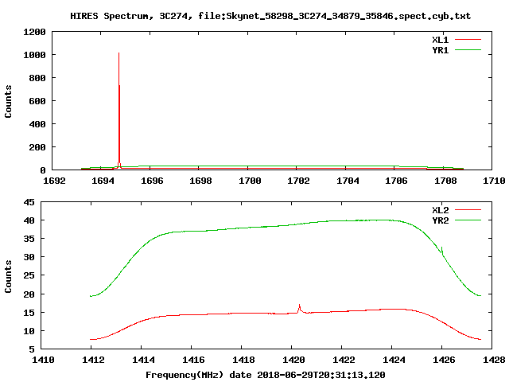Click the 800 y-axis tick label
The height and width of the screenshot is (382, 509).
[37, 78]
